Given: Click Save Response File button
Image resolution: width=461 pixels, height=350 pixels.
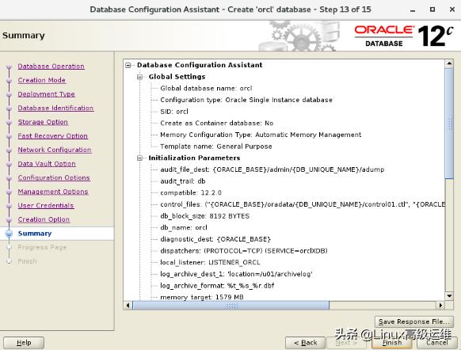Looking at the screenshot, I should 414,321.
